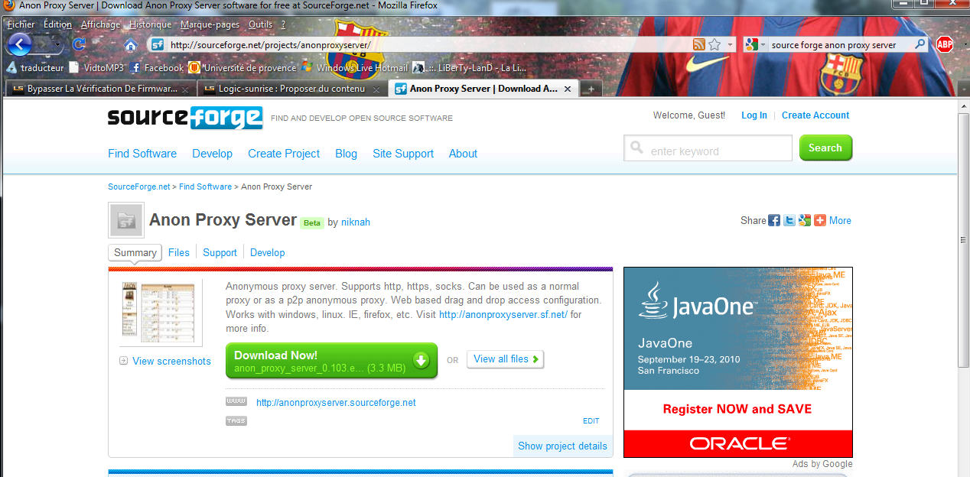Open the Facebook bookmark

point(157,67)
